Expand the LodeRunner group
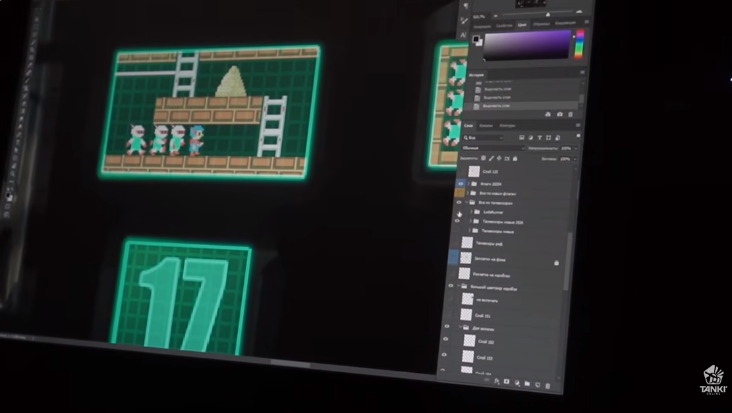 (x=471, y=212)
